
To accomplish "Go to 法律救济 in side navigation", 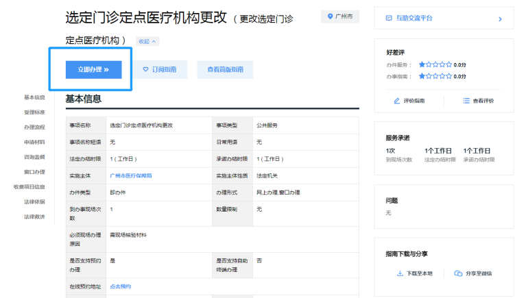I will point(34,216).
